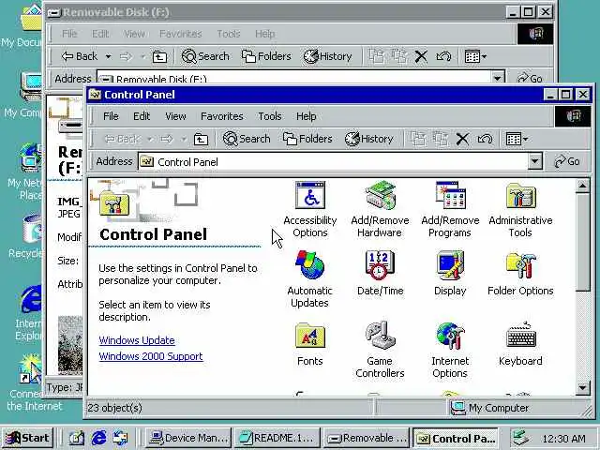The image size is (600, 450).
Task: Click Go button in Control Panel
Action: (567, 161)
